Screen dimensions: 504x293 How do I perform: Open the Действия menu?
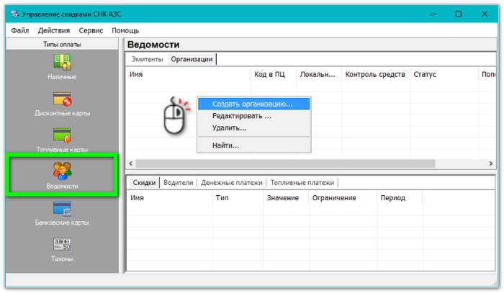point(54,31)
